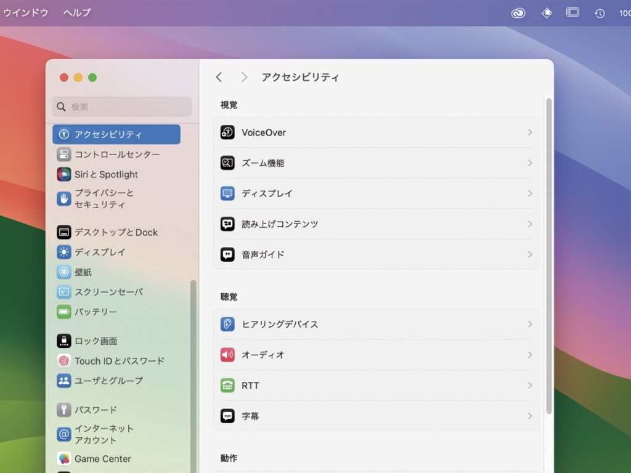The width and height of the screenshot is (631, 473).
Task: Click the ヒアリングデバイス ear icon
Action: pyautogui.click(x=227, y=324)
